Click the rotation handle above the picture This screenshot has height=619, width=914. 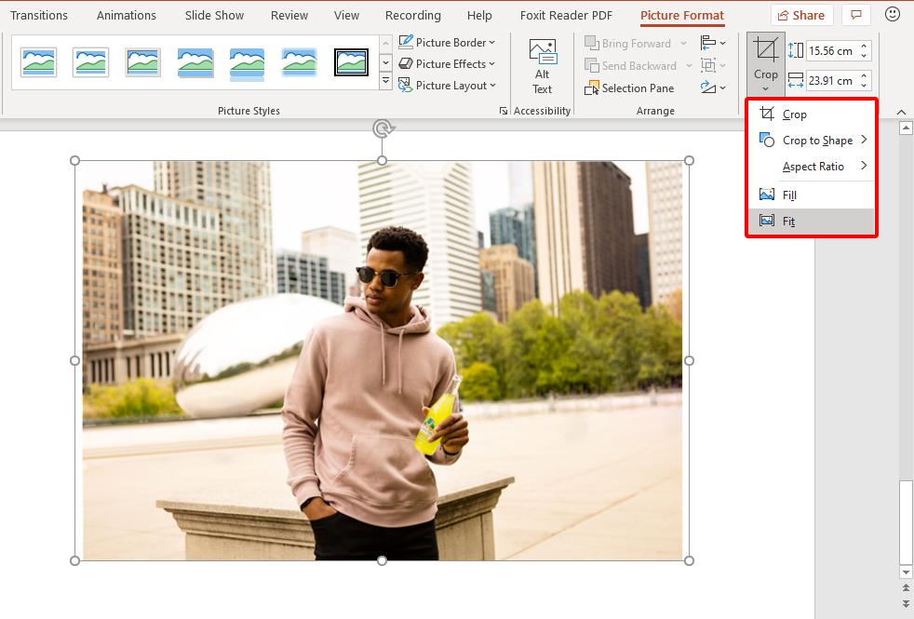pyautogui.click(x=382, y=129)
